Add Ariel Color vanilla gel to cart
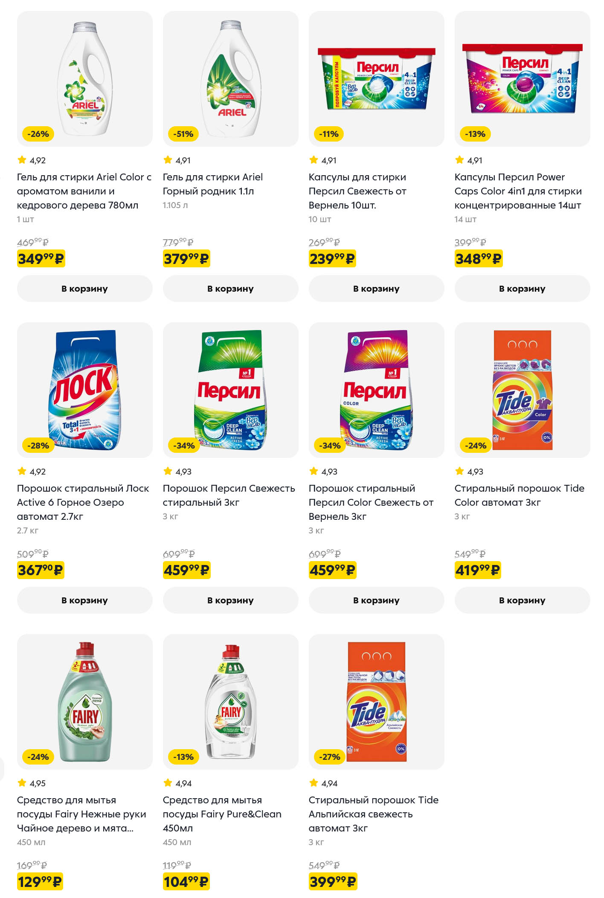 [84, 289]
